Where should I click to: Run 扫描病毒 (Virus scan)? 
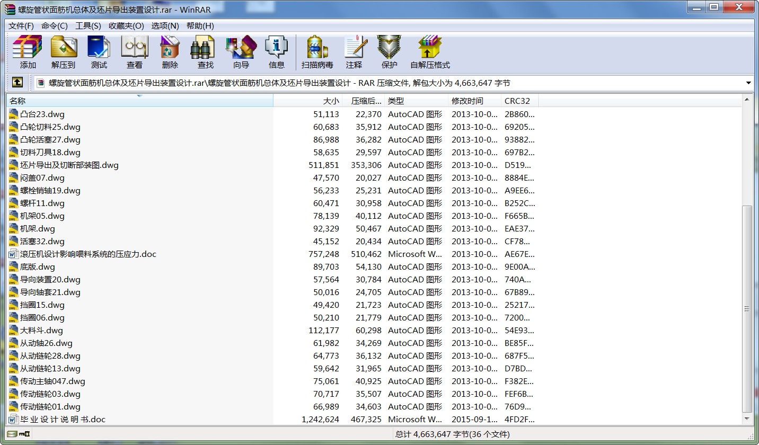tap(317, 52)
